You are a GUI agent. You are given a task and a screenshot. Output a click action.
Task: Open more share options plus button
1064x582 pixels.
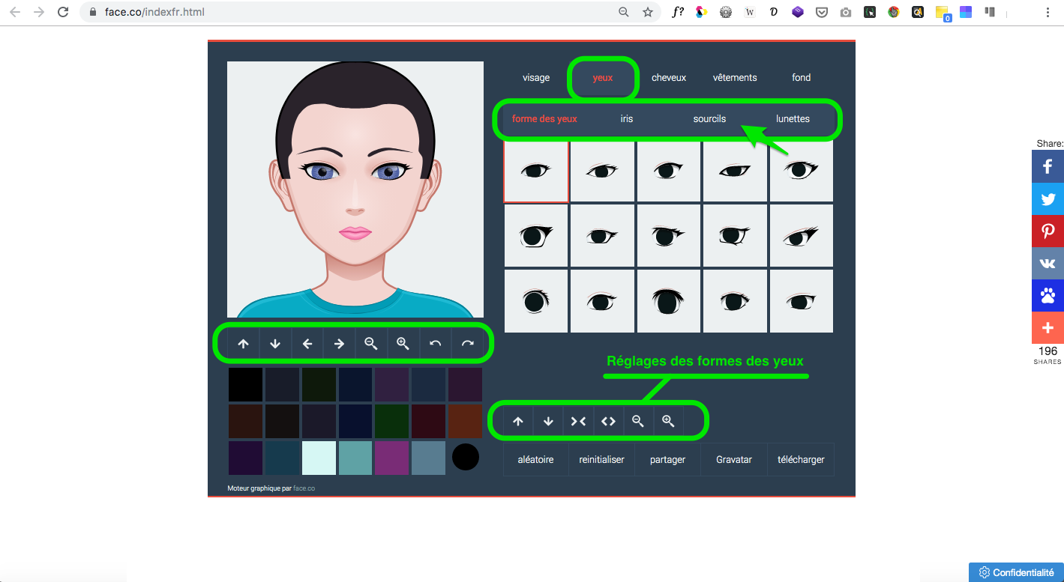(x=1048, y=328)
